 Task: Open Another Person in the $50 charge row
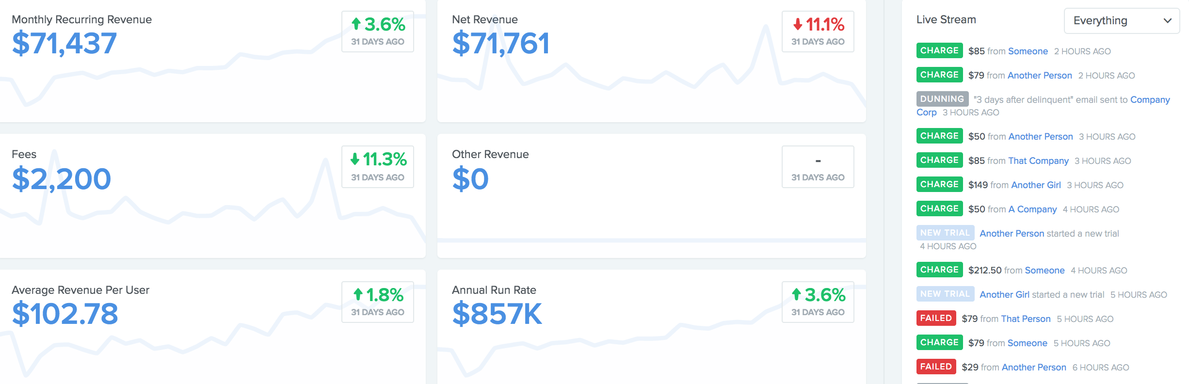point(1041,137)
